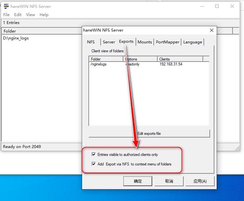Cancel with the 取消 button
The width and height of the screenshot is (244, 201).
169,181
